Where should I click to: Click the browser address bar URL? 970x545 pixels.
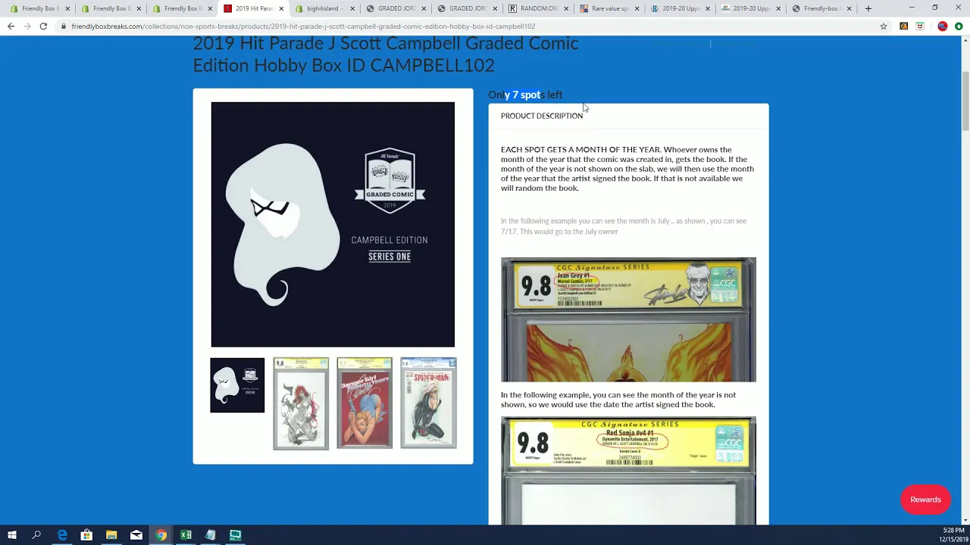pyautogui.click(x=303, y=26)
